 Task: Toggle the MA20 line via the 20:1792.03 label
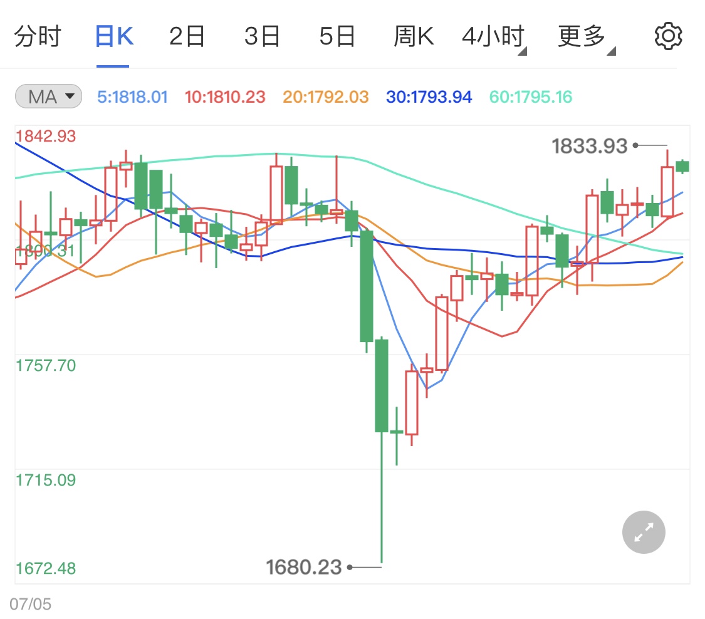(x=325, y=97)
